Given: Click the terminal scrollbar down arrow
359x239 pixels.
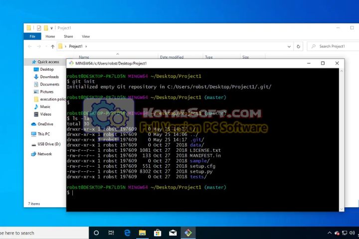Looking at the screenshot, I should (342, 209).
